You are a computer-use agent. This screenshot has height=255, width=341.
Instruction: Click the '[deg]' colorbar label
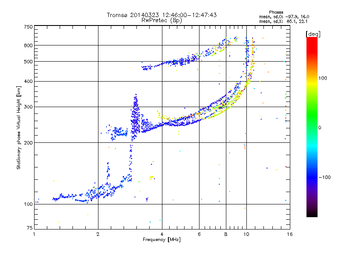click(x=313, y=34)
